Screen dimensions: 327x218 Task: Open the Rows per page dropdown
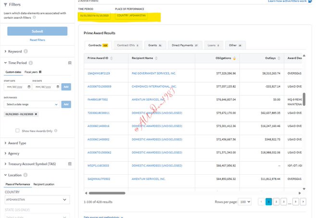click(x=245, y=202)
